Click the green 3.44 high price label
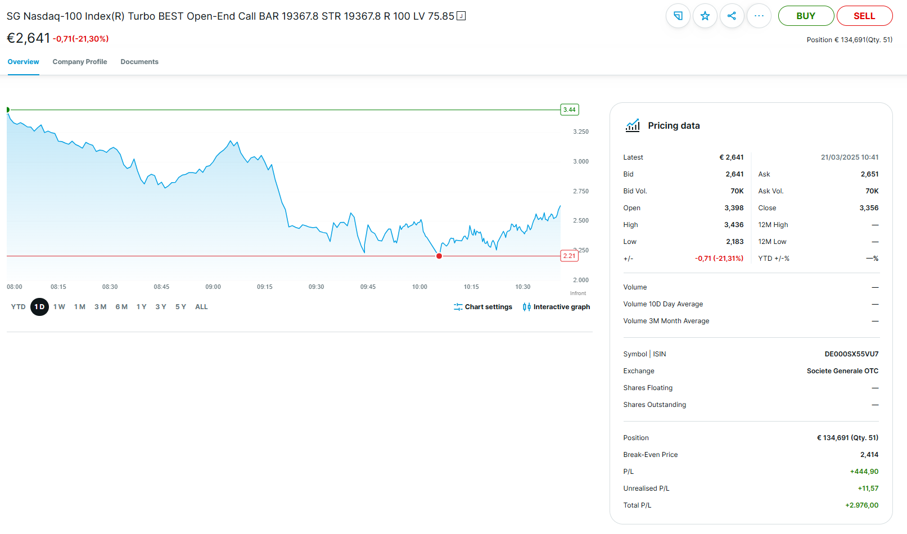 569,110
